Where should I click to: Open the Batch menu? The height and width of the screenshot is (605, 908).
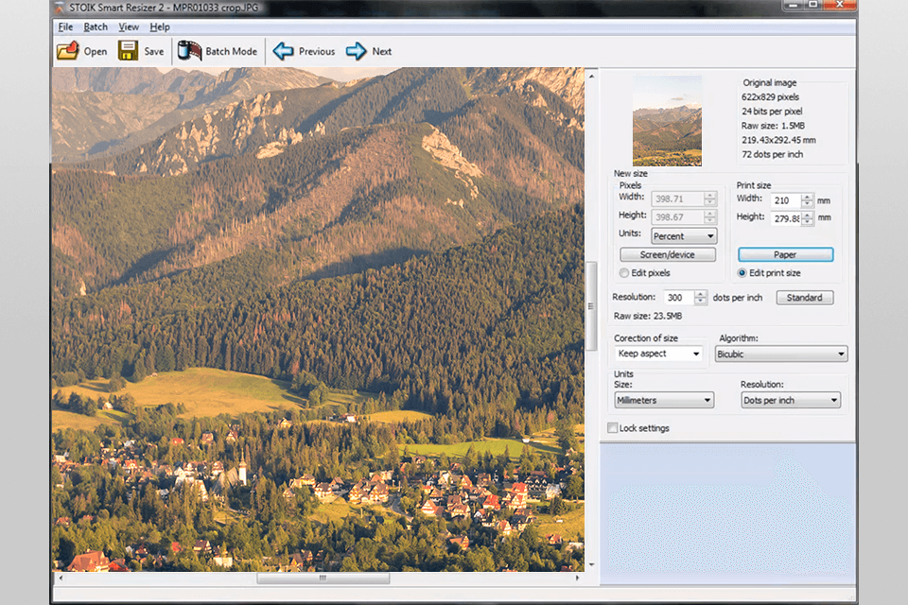click(96, 26)
